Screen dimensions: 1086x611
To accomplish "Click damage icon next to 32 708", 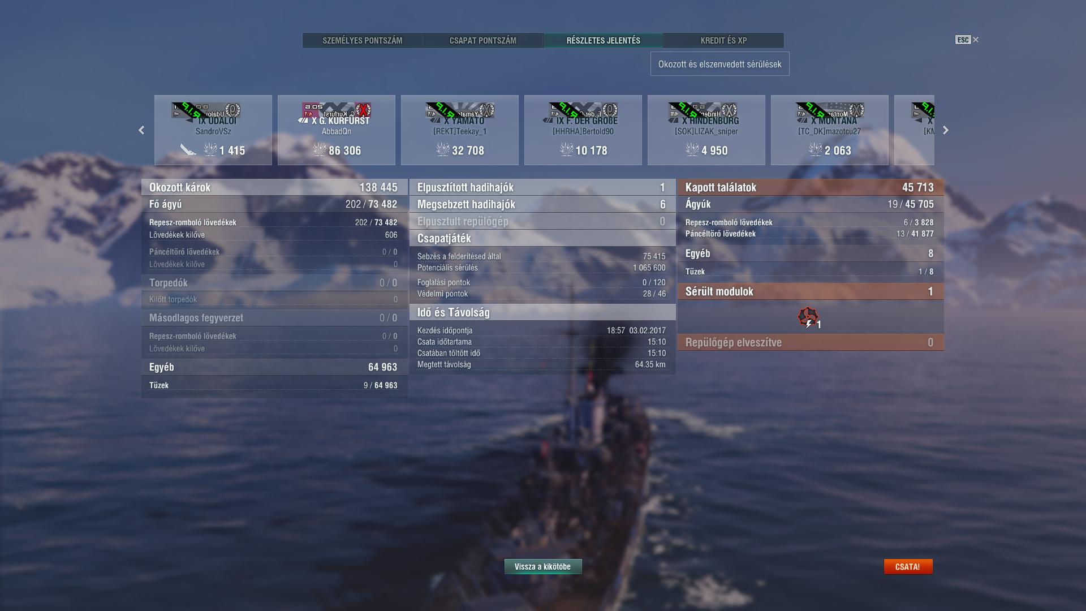I will point(443,150).
